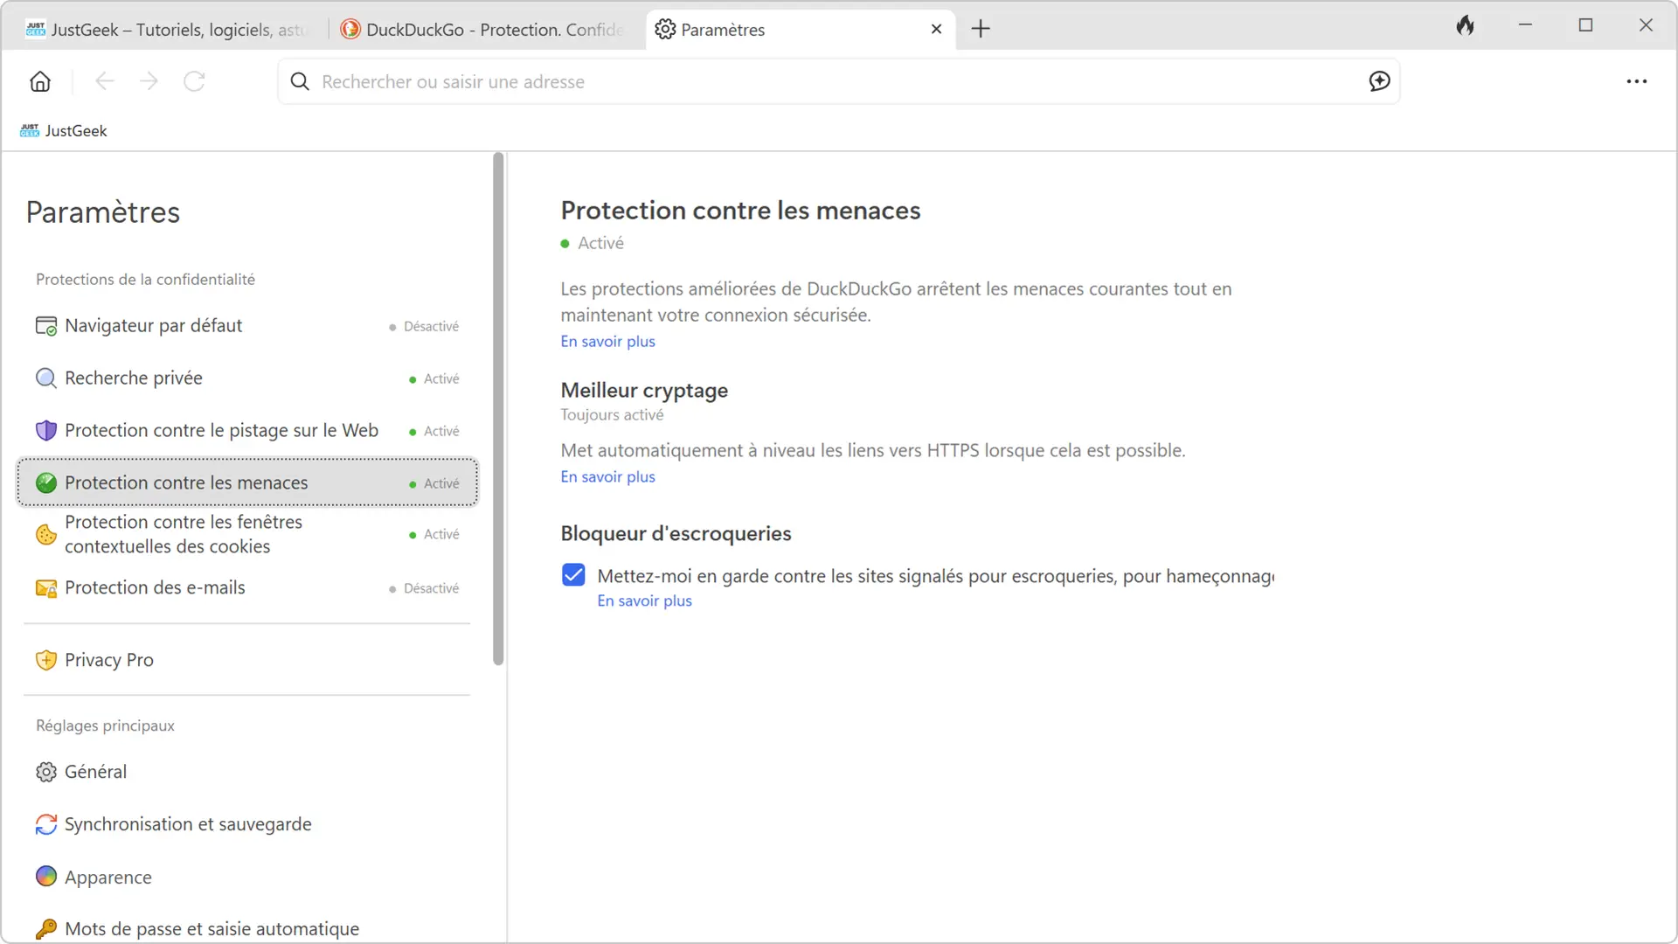1678x944 pixels.
Task: Click the Toujours activé label
Action: tap(612, 414)
